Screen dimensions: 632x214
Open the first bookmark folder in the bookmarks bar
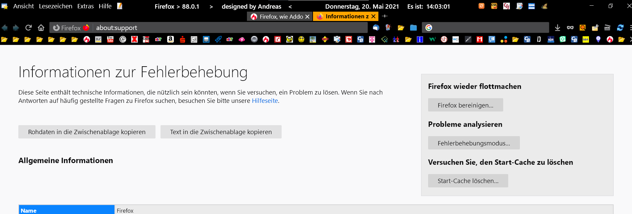4,39
